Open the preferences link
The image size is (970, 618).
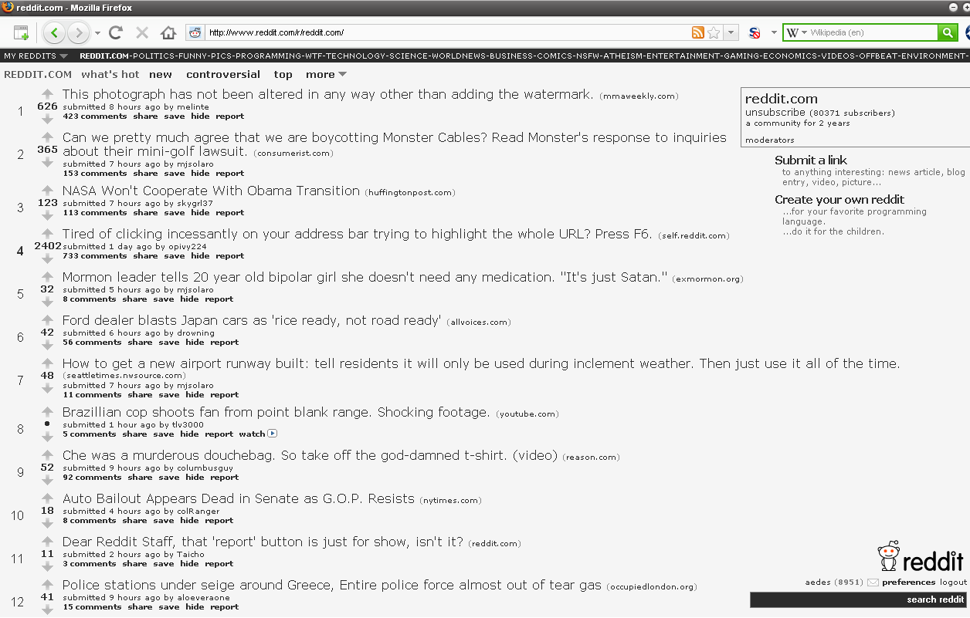pos(908,583)
